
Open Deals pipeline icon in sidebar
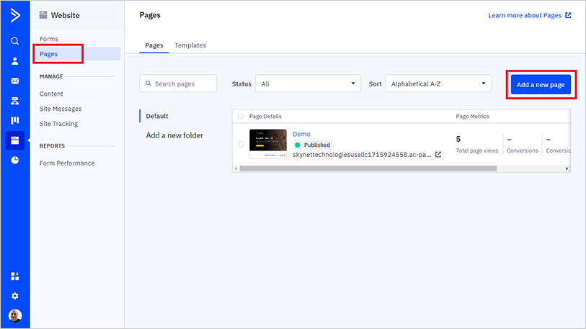pyautogui.click(x=15, y=120)
